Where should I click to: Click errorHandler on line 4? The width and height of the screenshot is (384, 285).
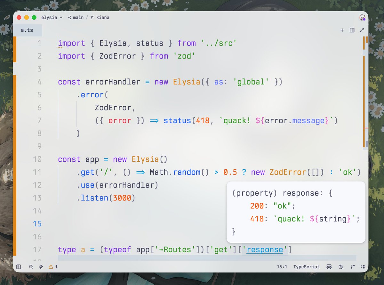(x=113, y=82)
